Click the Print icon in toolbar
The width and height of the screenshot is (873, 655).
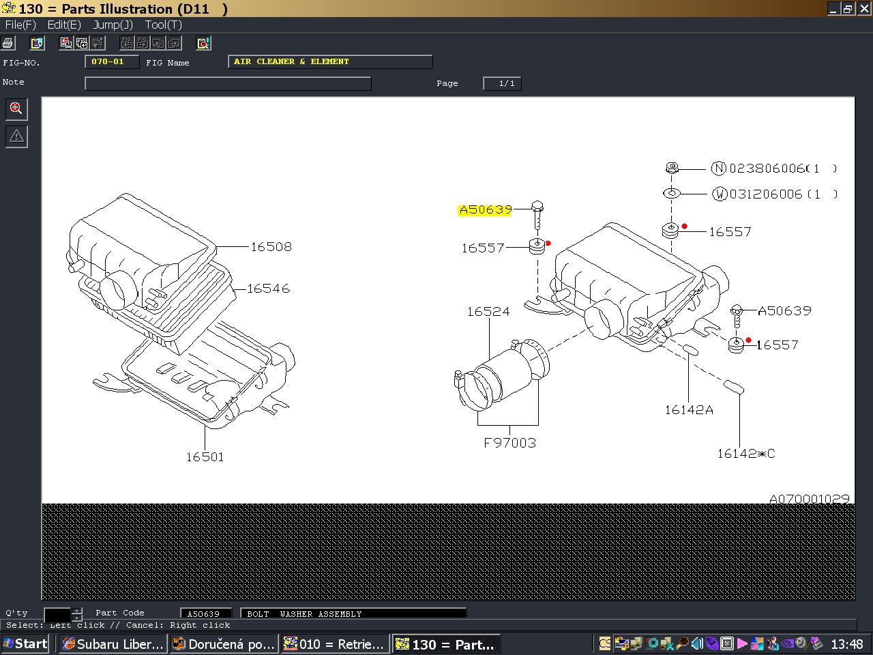coord(8,43)
